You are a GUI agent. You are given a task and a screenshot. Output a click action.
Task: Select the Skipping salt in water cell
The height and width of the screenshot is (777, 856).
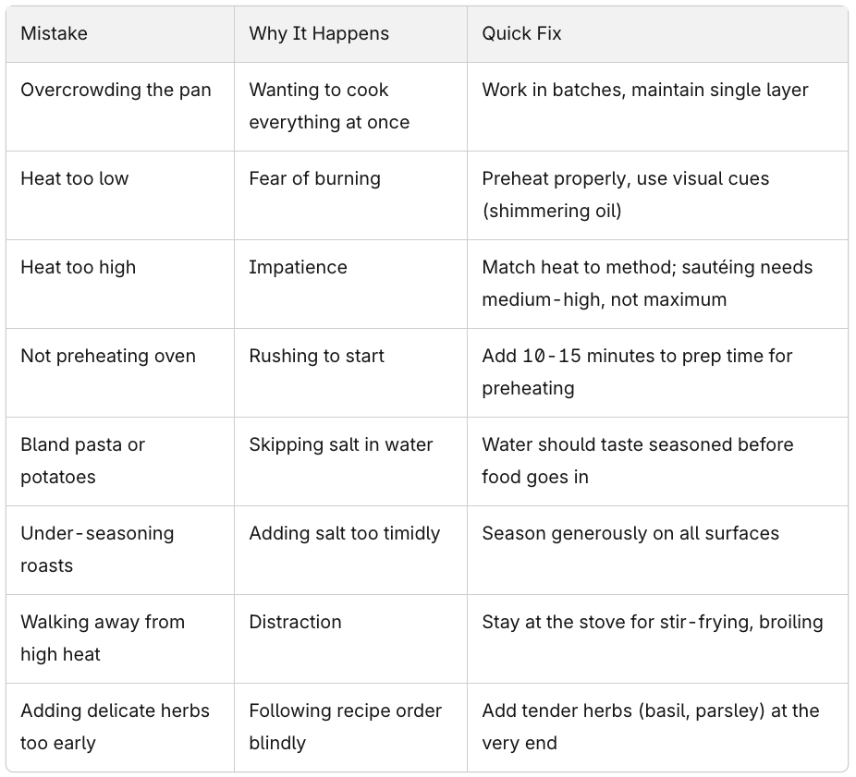pos(350,462)
